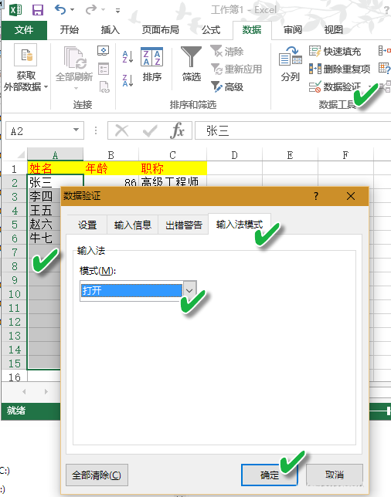391x497 pixels.
Task: Click dialog help question mark
Action: pyautogui.click(x=315, y=196)
